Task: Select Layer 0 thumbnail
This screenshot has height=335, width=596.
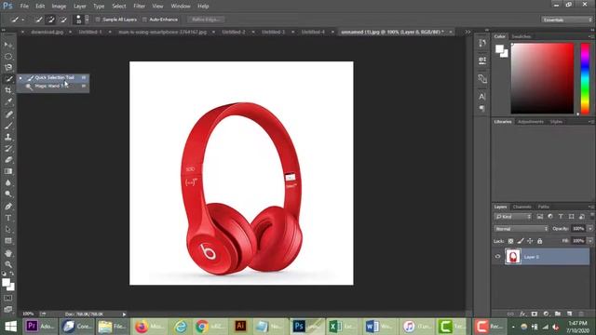Action: (513, 257)
